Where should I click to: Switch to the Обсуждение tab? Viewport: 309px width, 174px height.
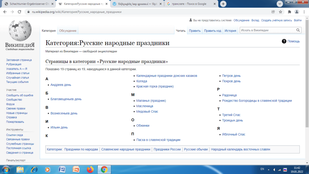pyautogui.click(x=68, y=31)
